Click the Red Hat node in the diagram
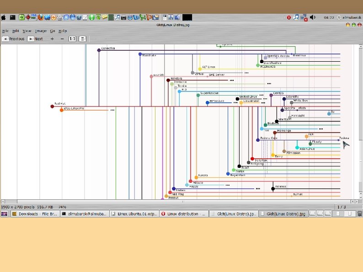363x272 pixels. [52, 106]
